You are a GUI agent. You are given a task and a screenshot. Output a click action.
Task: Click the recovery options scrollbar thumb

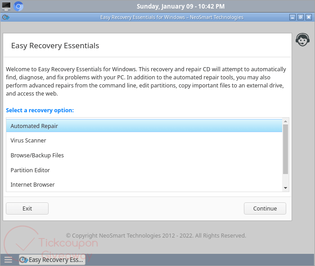[x=285, y=149]
